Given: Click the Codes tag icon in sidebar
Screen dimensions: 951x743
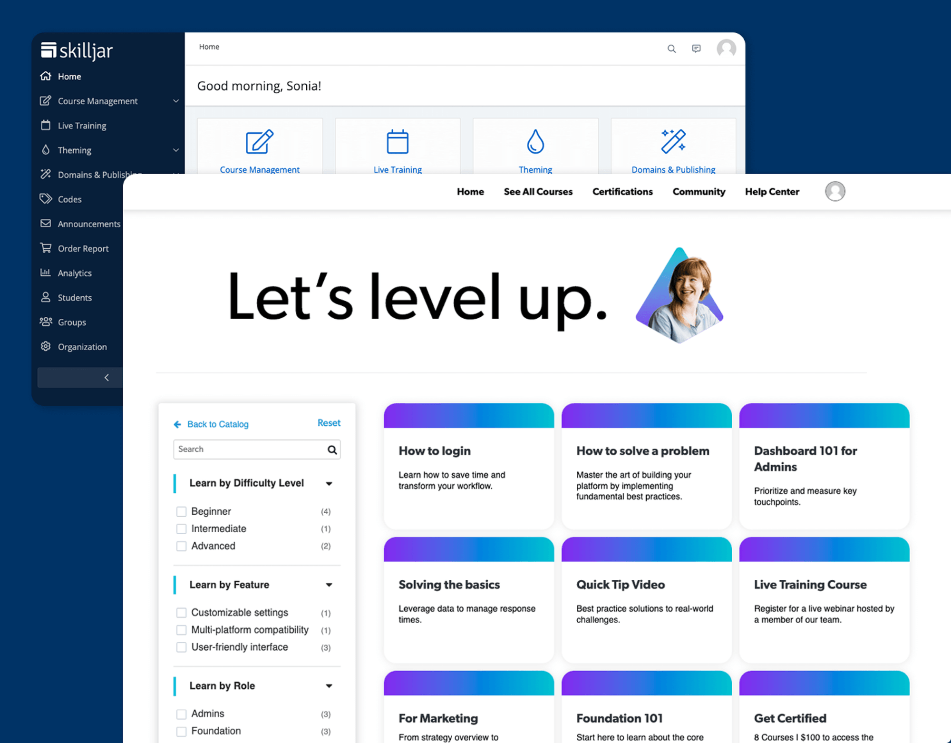Looking at the screenshot, I should (x=46, y=199).
